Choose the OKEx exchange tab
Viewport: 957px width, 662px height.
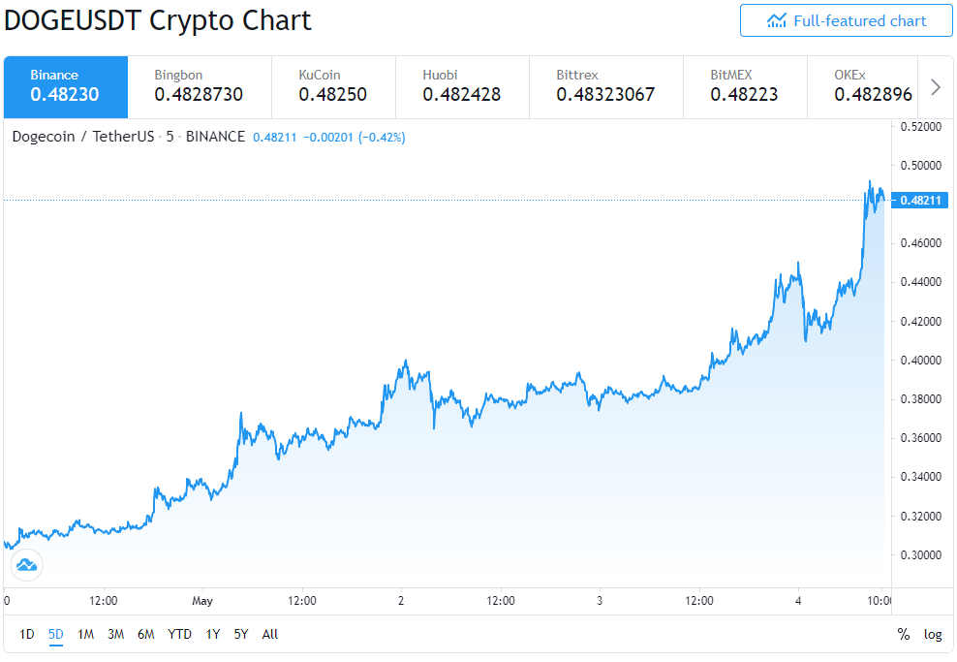click(x=862, y=87)
